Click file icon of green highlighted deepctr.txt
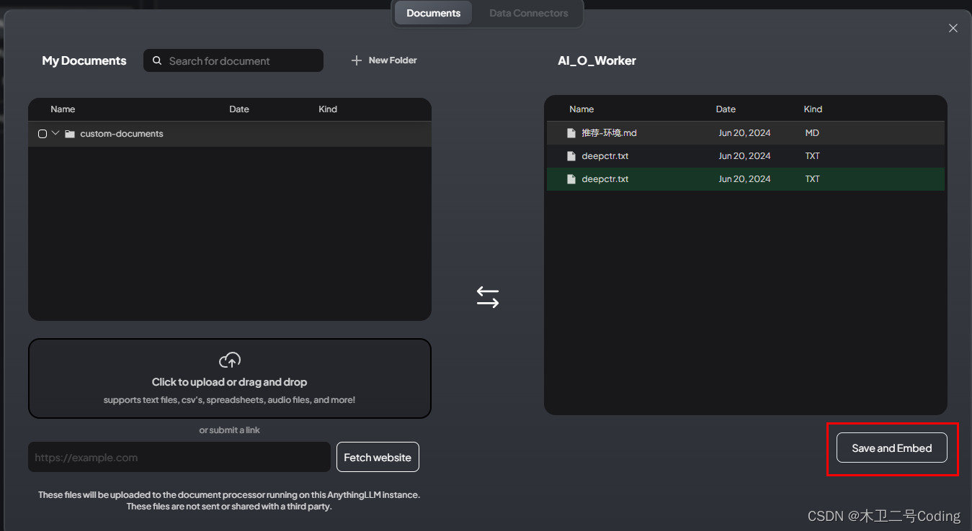The image size is (972, 531). coord(571,179)
